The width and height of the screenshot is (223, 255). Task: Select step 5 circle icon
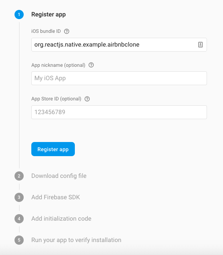point(19,240)
